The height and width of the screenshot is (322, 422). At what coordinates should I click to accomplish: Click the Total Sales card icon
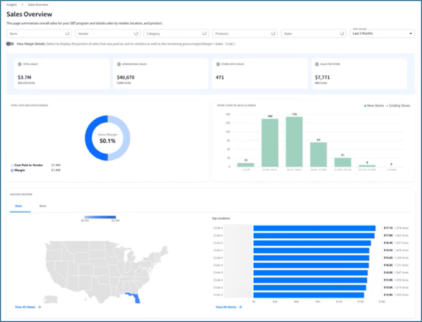click(20, 64)
